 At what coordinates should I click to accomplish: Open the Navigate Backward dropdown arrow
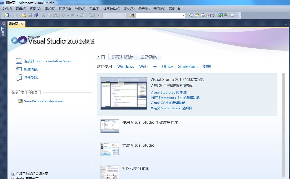click(x=86, y=15)
